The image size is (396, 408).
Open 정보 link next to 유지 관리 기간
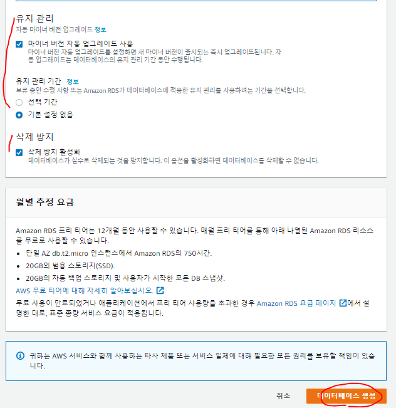point(73,81)
